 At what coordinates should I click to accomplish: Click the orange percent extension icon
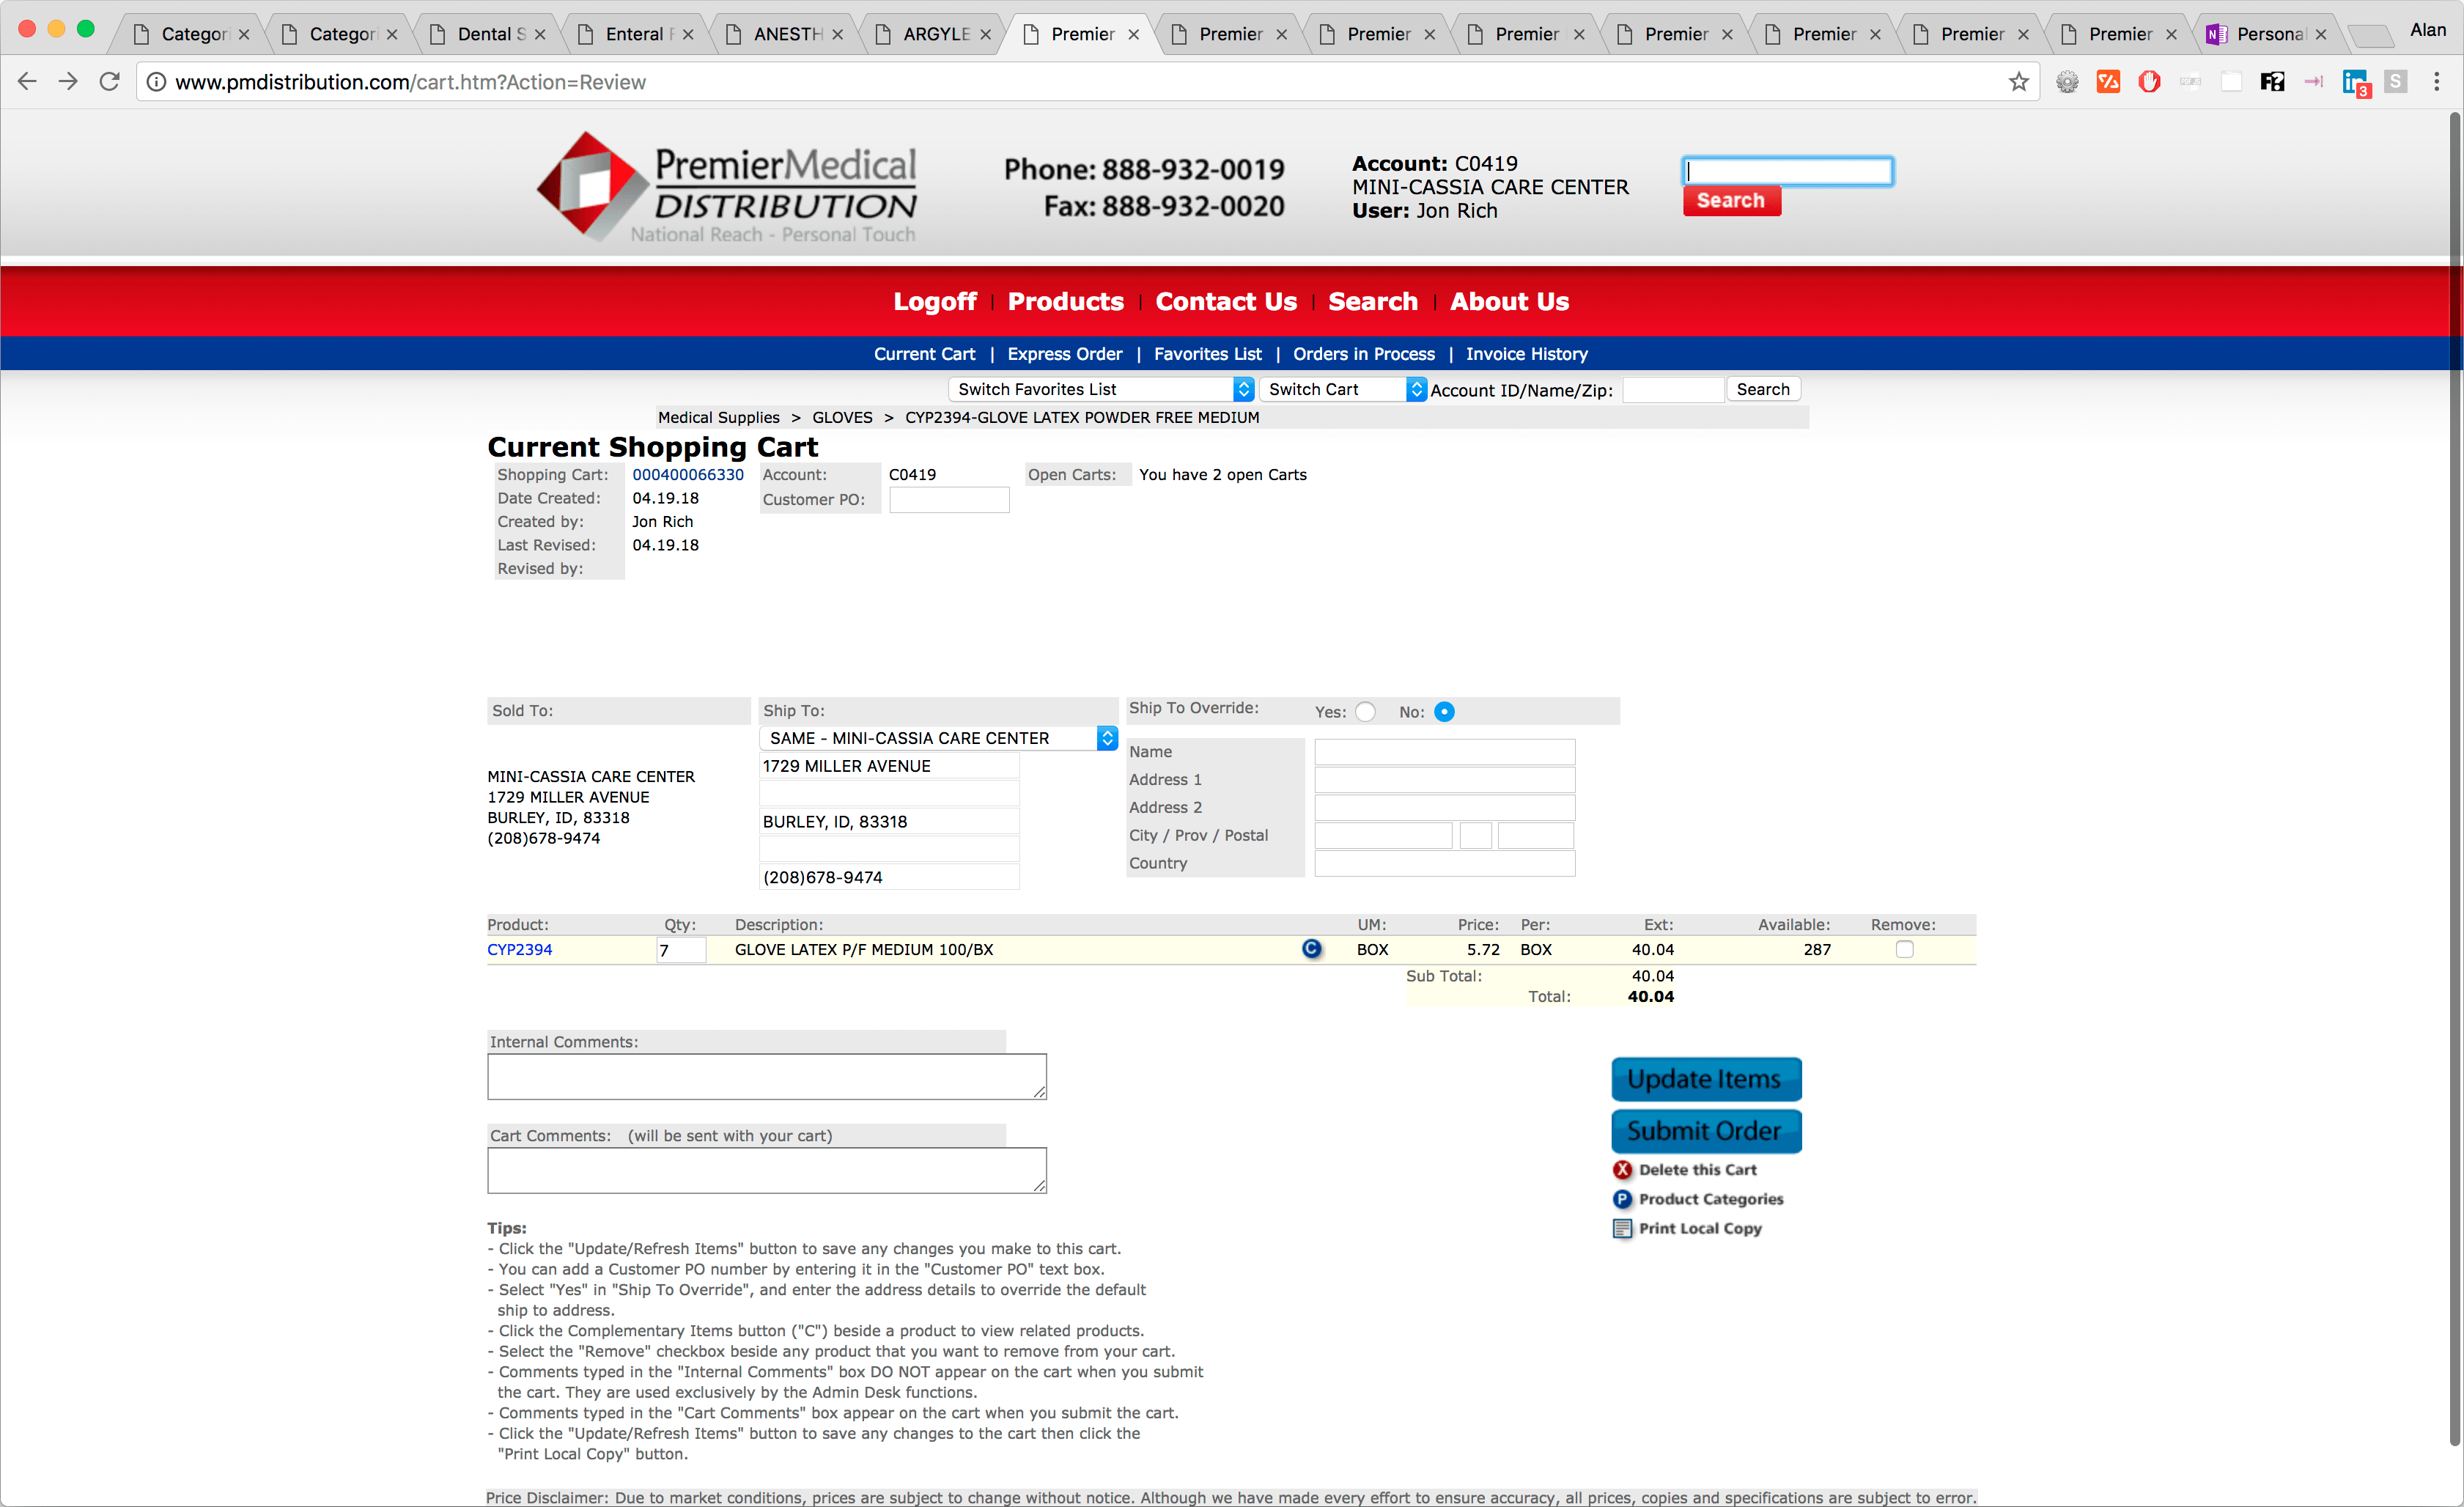[2108, 82]
